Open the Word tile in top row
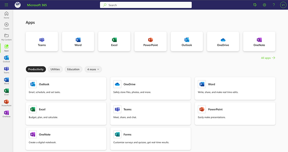The height and width of the screenshot is (152, 288). [78, 41]
